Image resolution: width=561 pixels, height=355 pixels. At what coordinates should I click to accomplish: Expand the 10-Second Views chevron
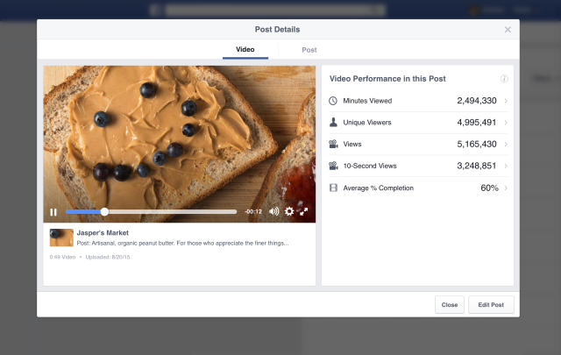click(506, 166)
